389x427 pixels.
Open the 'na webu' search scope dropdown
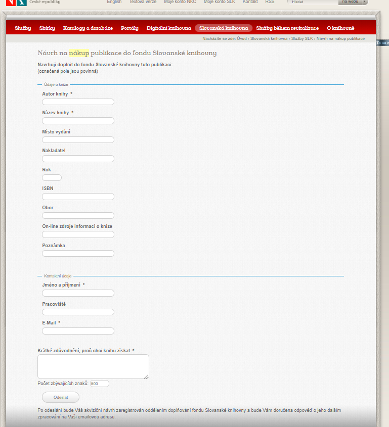coord(353,2)
